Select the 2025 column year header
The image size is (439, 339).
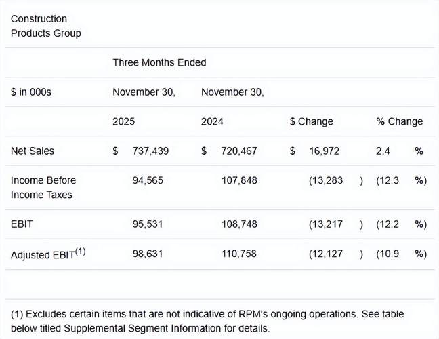point(124,121)
